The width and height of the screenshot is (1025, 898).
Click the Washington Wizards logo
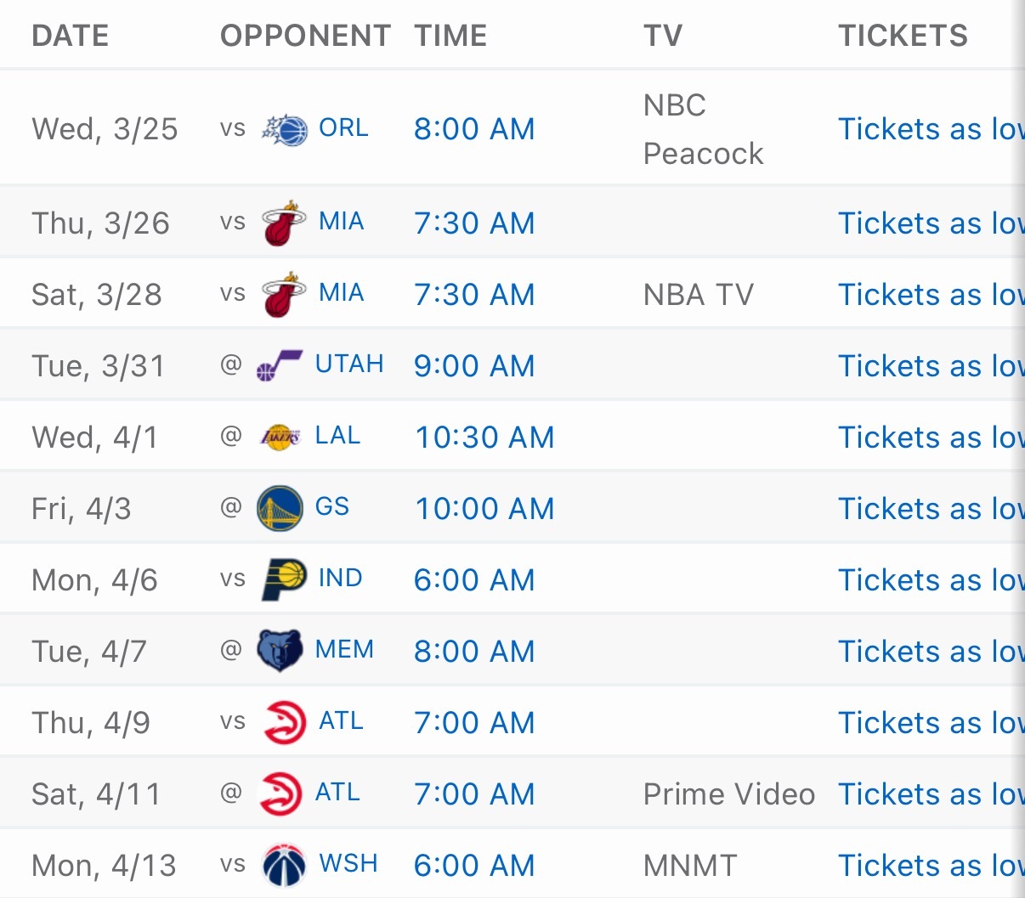coord(283,865)
